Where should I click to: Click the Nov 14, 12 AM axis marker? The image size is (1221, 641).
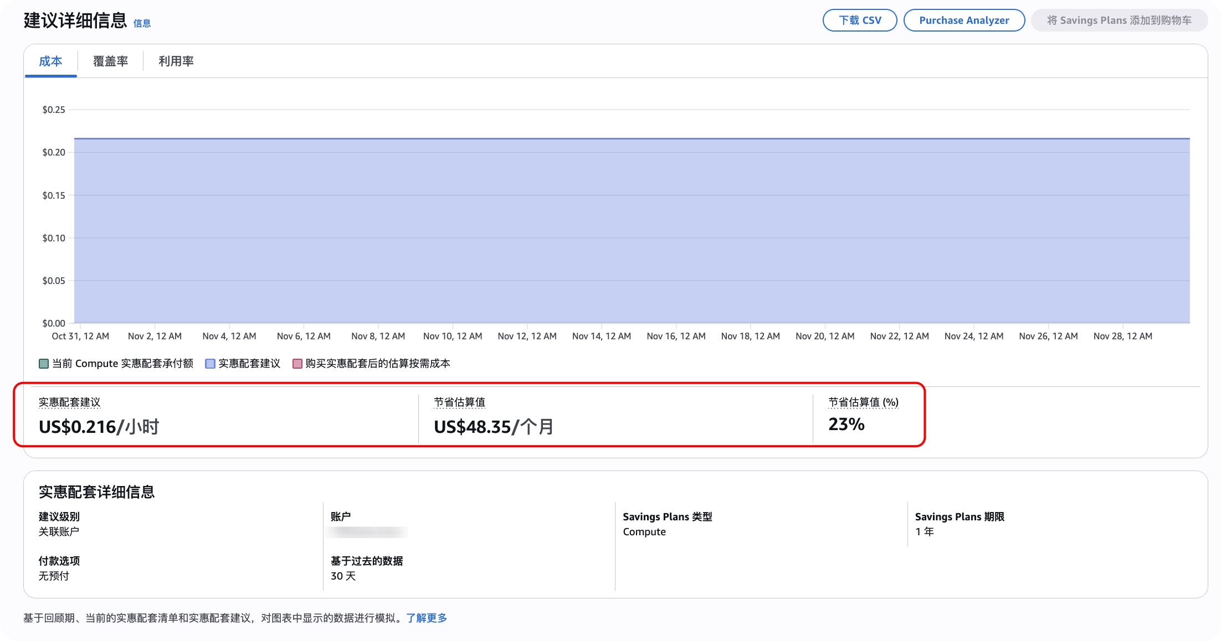pyautogui.click(x=601, y=336)
